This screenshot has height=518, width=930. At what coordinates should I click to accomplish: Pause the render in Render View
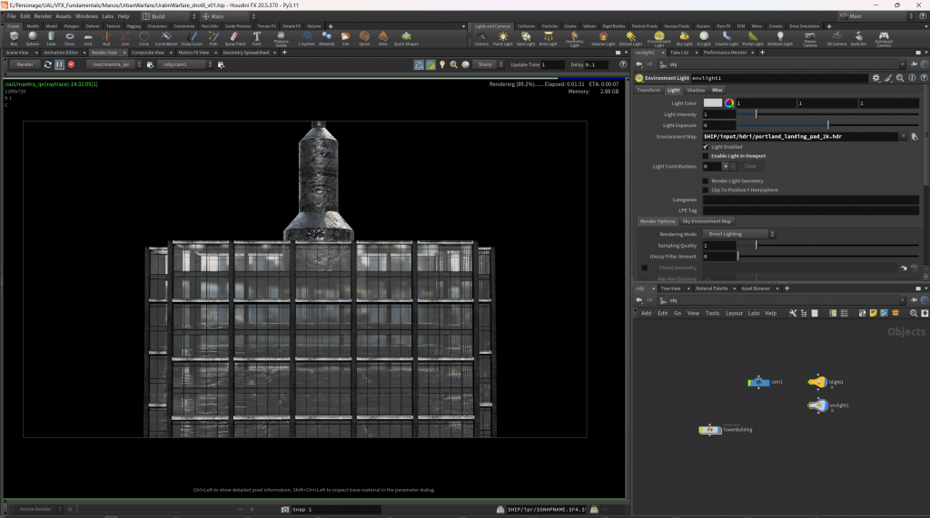click(59, 64)
